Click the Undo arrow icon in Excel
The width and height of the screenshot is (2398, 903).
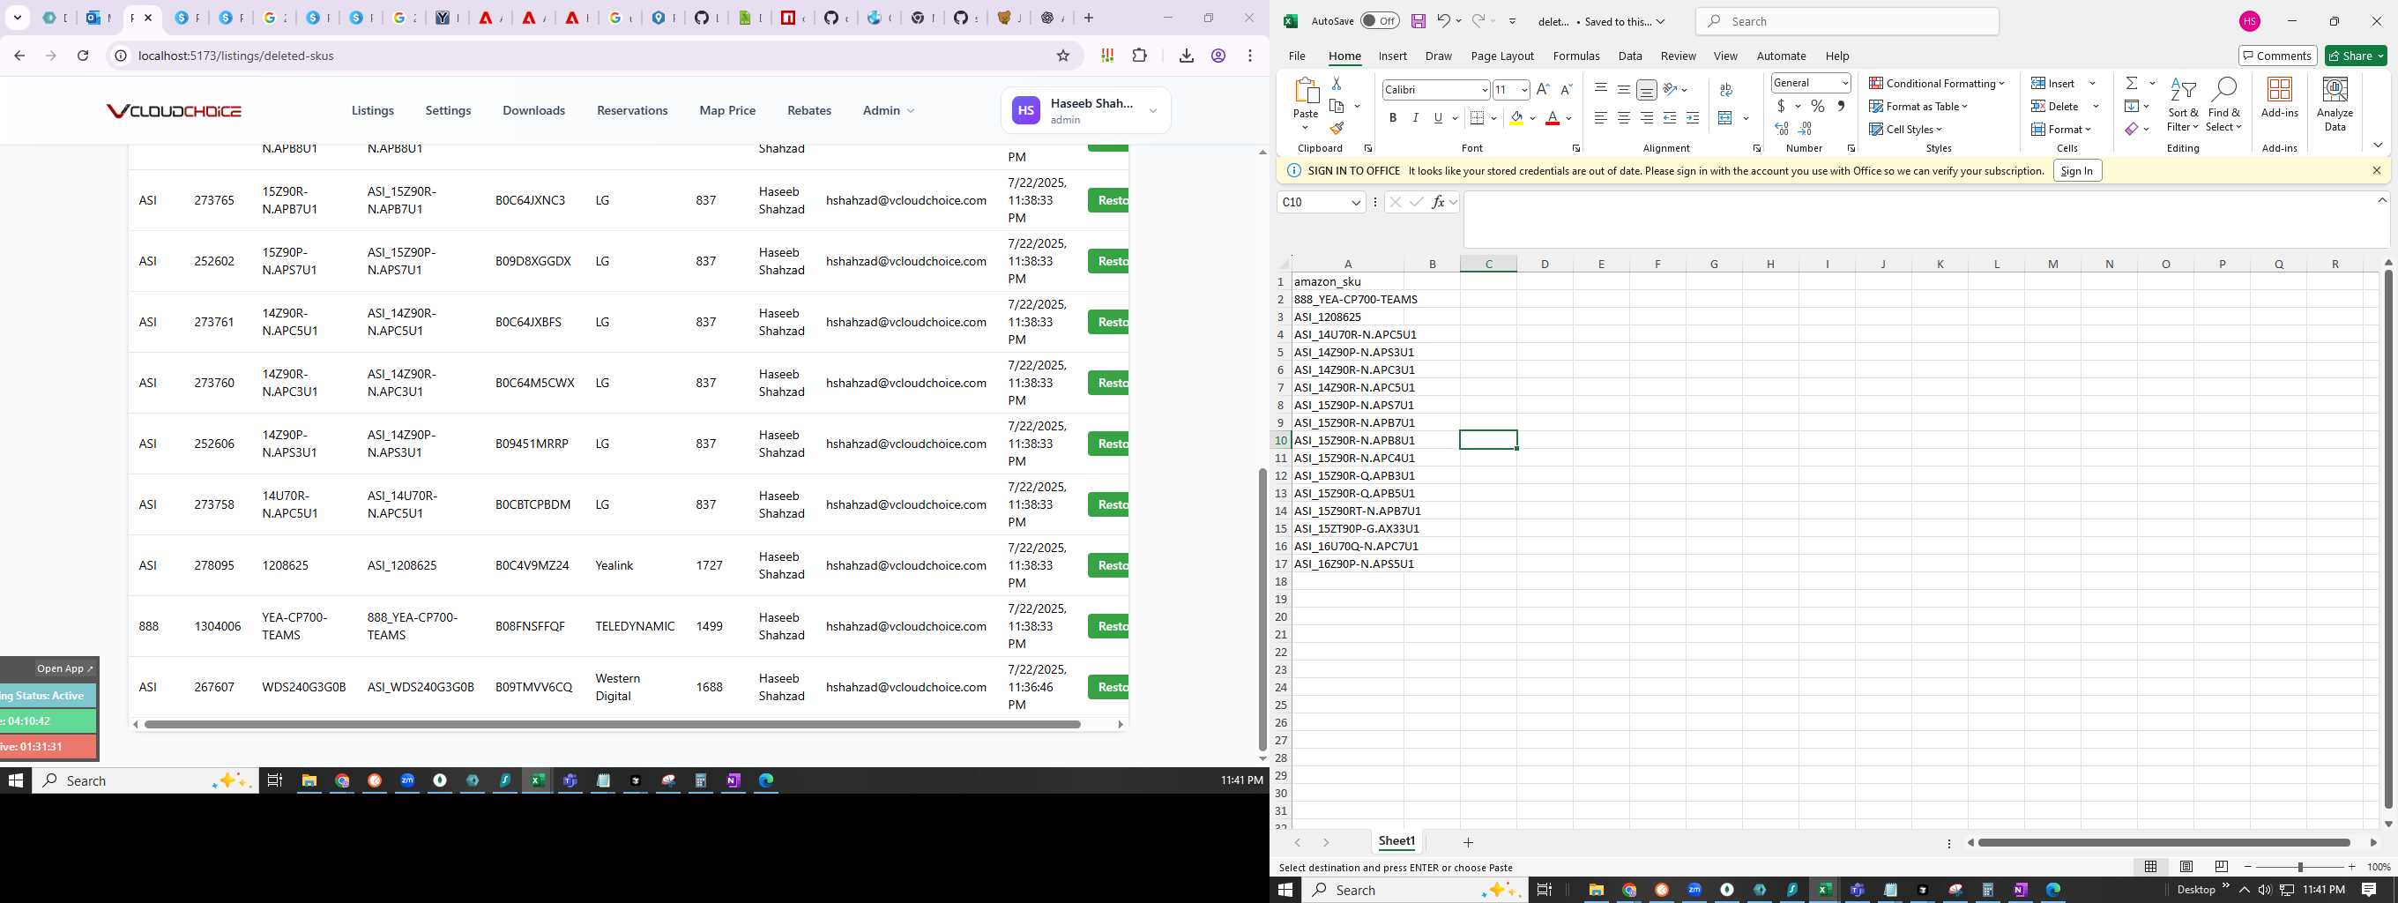tap(1443, 21)
